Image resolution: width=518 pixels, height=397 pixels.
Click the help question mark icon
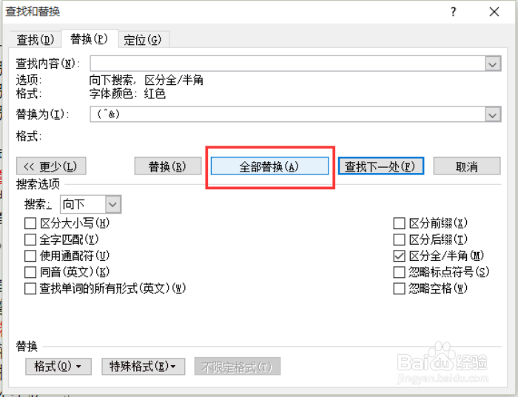pyautogui.click(x=453, y=13)
